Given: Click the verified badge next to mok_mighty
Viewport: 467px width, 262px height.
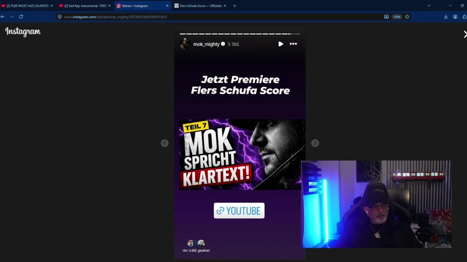Looking at the screenshot, I should click(x=223, y=44).
